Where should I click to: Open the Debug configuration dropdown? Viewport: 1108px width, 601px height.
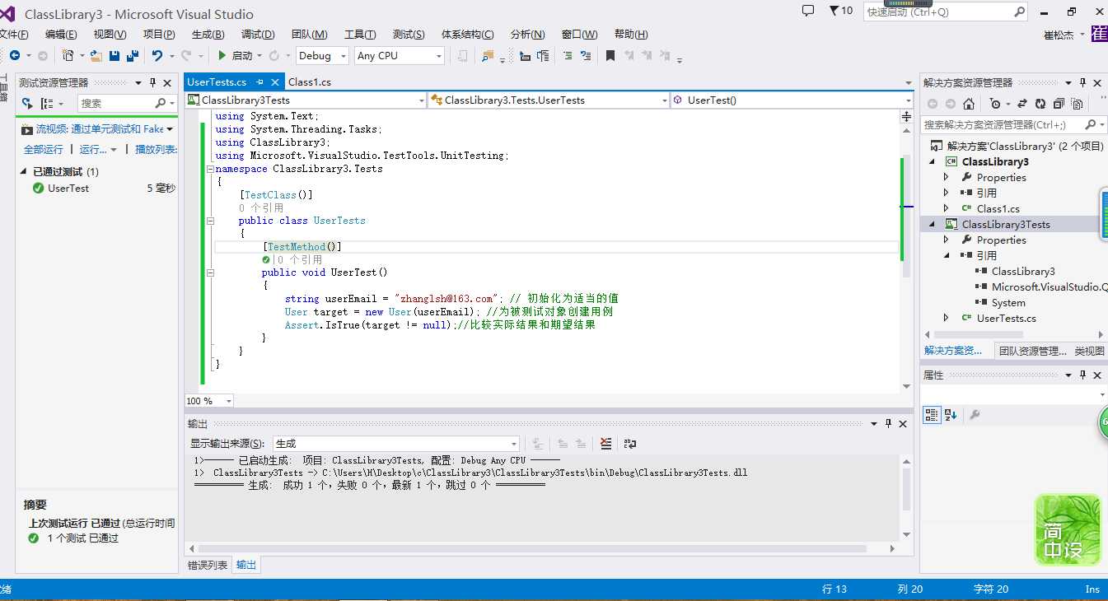[x=322, y=55]
